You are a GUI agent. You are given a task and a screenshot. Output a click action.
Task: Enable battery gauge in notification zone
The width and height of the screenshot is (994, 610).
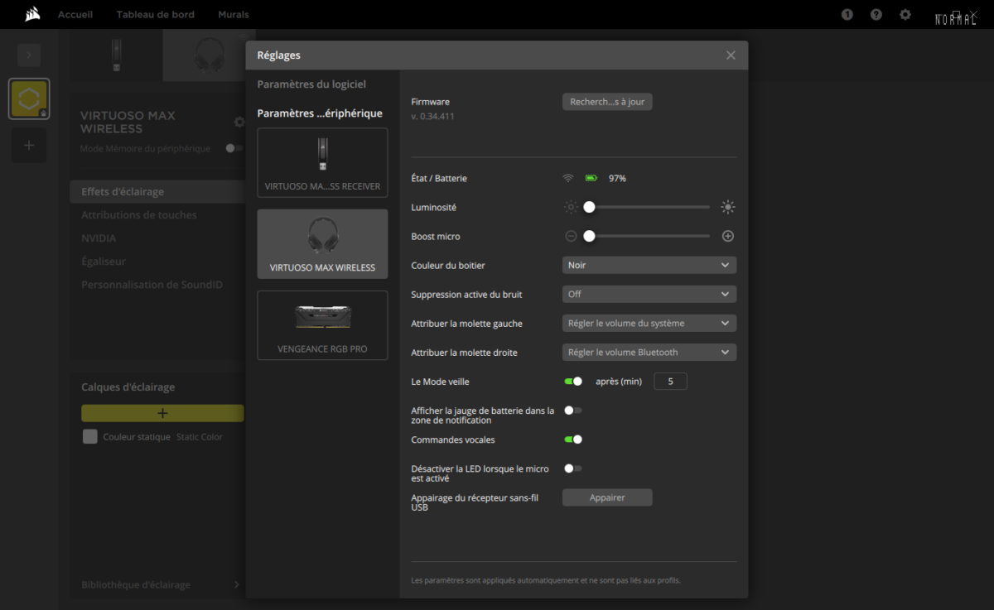(x=572, y=410)
